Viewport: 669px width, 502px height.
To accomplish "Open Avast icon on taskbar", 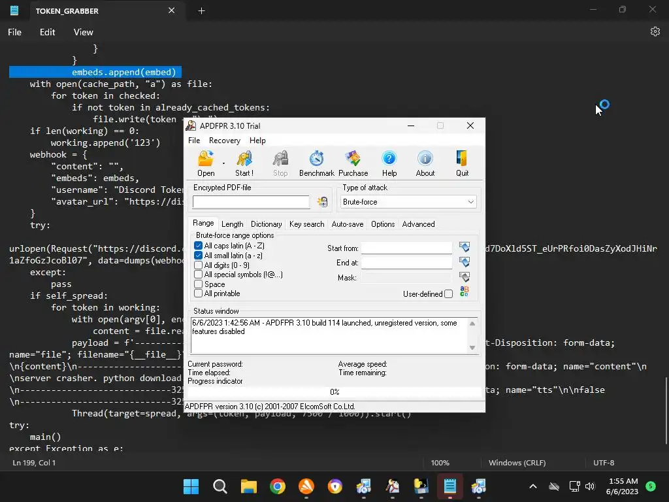I will pyautogui.click(x=306, y=486).
